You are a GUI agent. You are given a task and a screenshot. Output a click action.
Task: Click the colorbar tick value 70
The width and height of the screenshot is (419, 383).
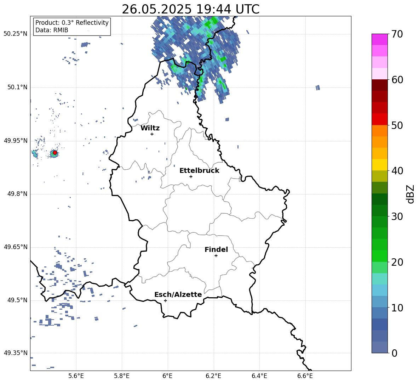point(397,34)
